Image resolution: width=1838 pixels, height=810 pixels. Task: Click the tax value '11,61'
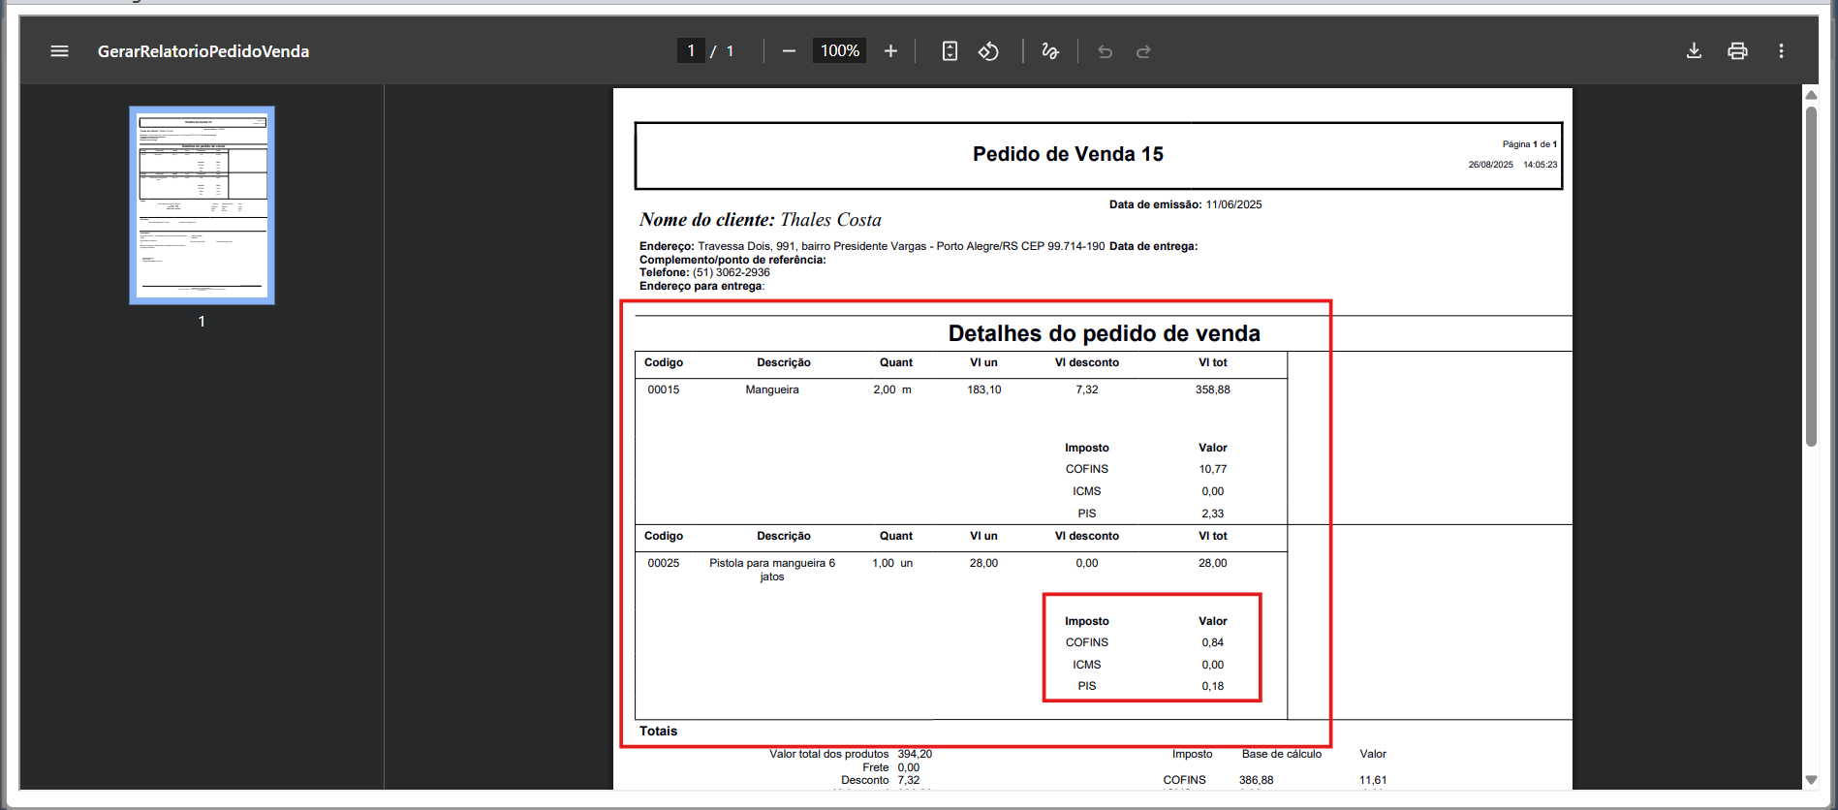click(x=1373, y=780)
